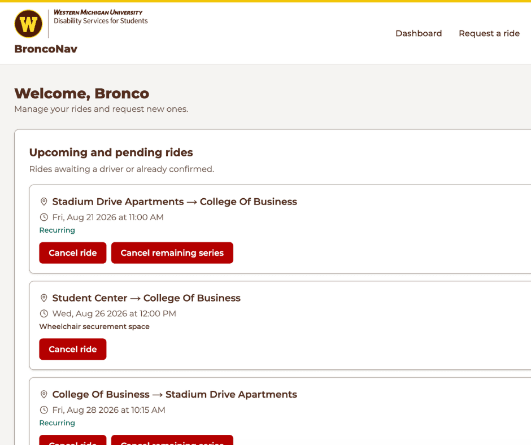Click the Upcoming and pending rides heading
Screen dimensions: 531x445
tap(111, 152)
